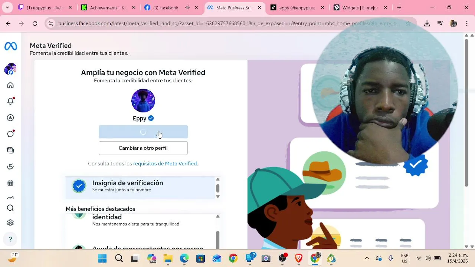Viewport: 475px width, 267px height.
Task: Open the sidebar search magnifier icon
Action: (x=10, y=208)
